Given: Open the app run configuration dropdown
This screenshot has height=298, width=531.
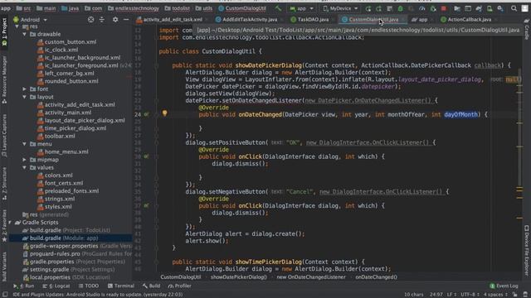Looking at the screenshot, I should 301,8.
